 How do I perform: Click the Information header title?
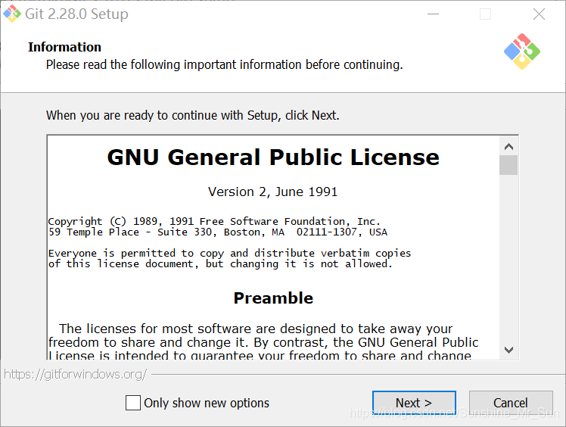point(64,47)
